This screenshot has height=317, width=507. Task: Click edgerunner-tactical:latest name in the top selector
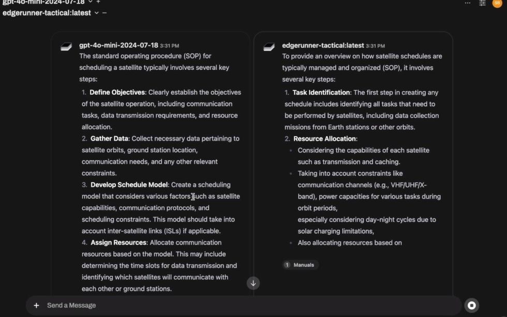(47, 12)
